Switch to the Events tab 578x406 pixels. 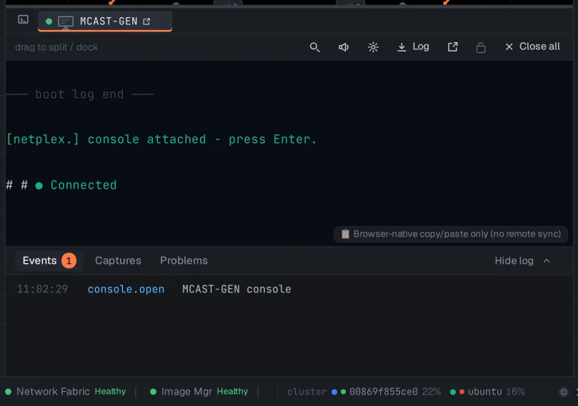[x=49, y=261]
